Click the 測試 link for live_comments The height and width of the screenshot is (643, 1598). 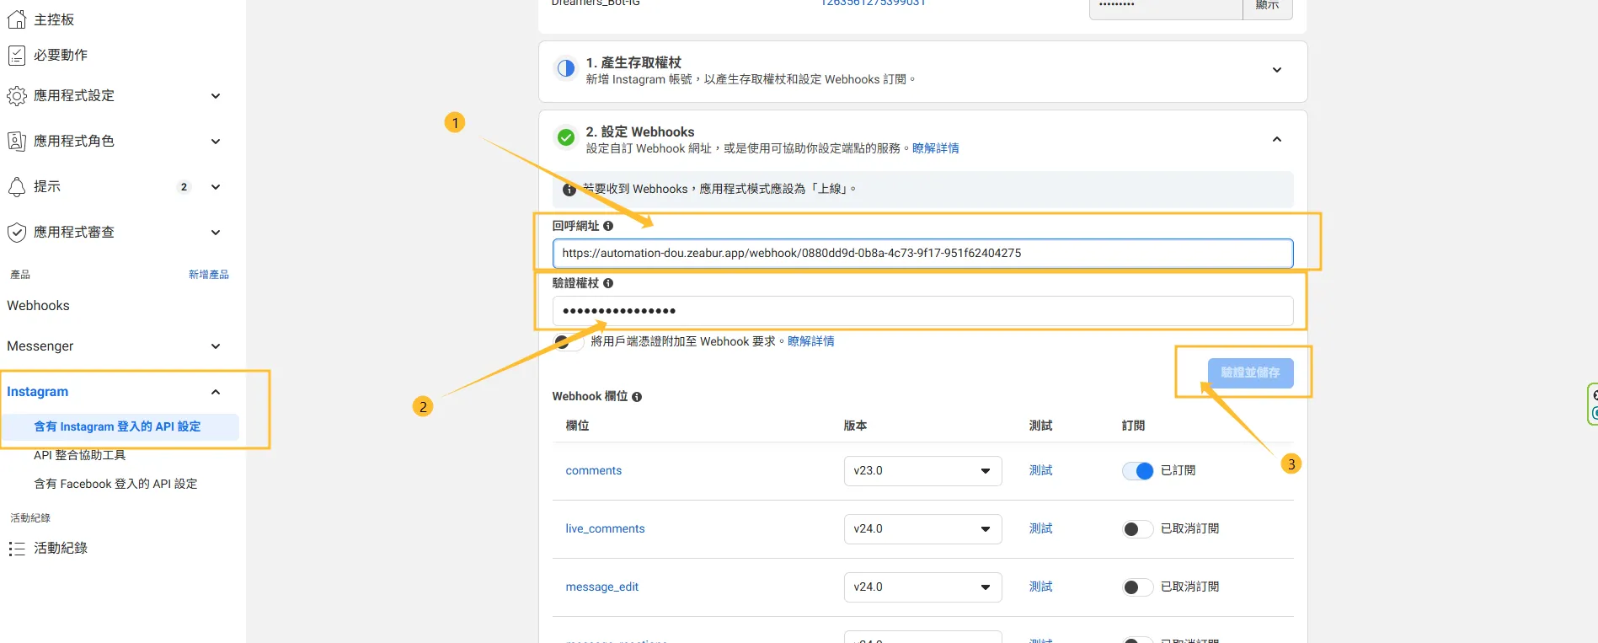point(1041,529)
